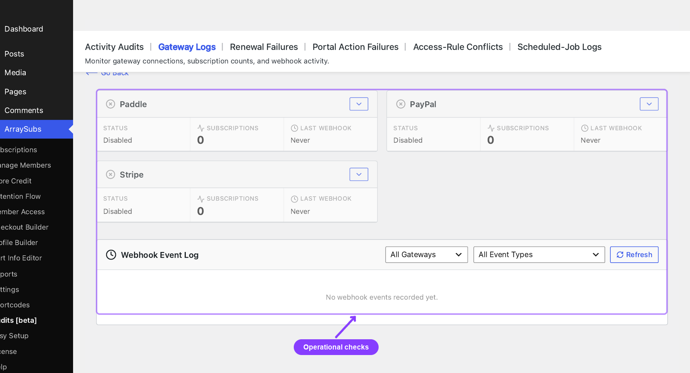The height and width of the screenshot is (373, 690).
Task: Click 'Monitor gateway connections' description text
Action: [x=207, y=61]
